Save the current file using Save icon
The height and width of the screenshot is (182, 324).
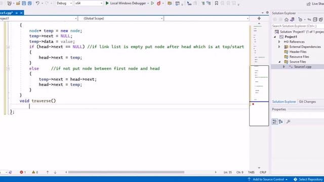pyautogui.click(x=24, y=4)
